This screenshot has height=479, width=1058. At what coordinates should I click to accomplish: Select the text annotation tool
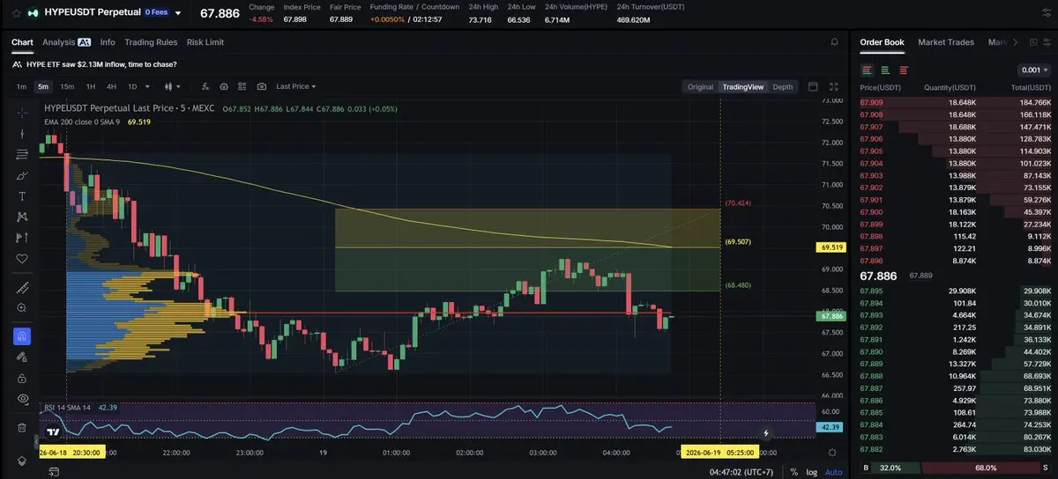(22, 196)
